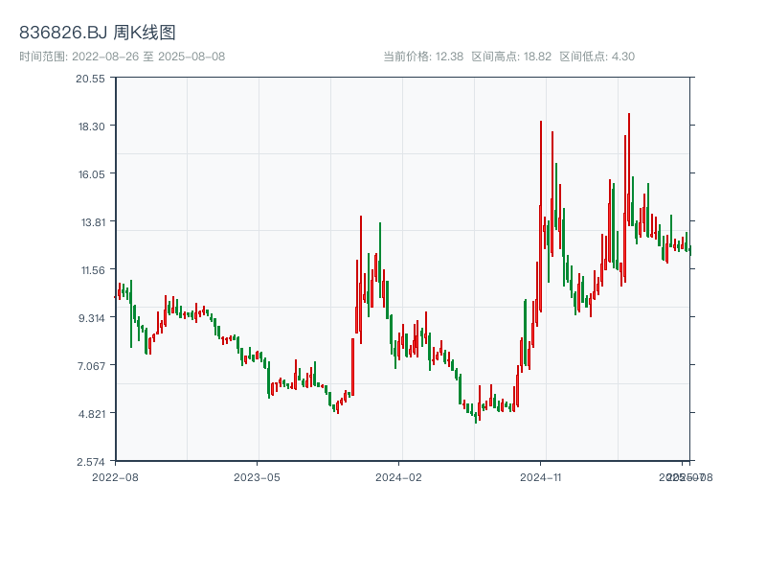Image resolution: width=766 pixels, height=575 pixels.
Task: Click the y-axis label 13.81
Action: [x=93, y=222]
